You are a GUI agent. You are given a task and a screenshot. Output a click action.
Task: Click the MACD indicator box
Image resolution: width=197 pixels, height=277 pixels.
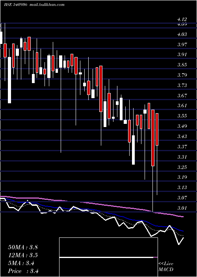pyautogui.click(x=108, y=257)
